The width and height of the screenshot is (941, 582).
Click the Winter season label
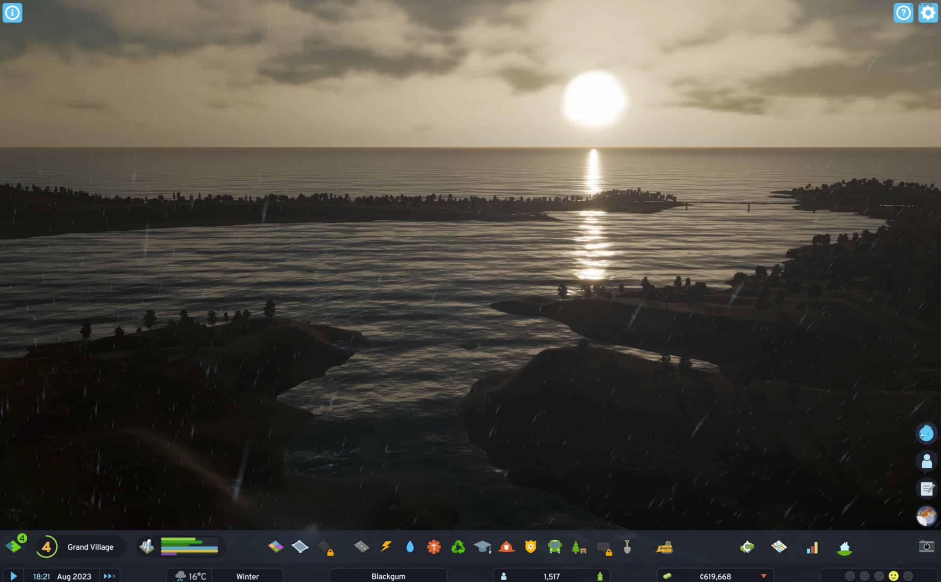pos(247,576)
